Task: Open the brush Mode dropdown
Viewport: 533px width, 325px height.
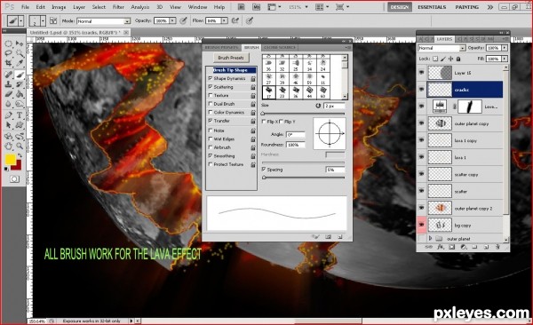Action: [x=104, y=21]
